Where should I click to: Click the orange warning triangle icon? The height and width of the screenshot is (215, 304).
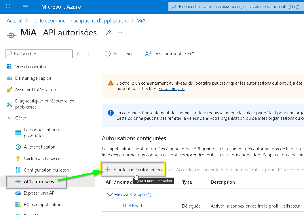coord(111,83)
